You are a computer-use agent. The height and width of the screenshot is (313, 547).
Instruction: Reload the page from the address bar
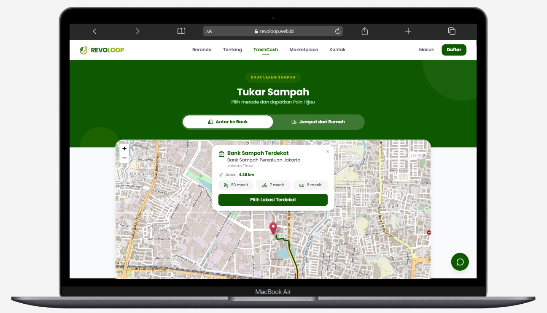coord(337,31)
